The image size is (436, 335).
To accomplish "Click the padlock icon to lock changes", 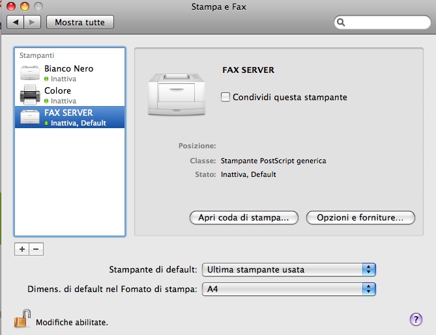I will tap(23, 319).
